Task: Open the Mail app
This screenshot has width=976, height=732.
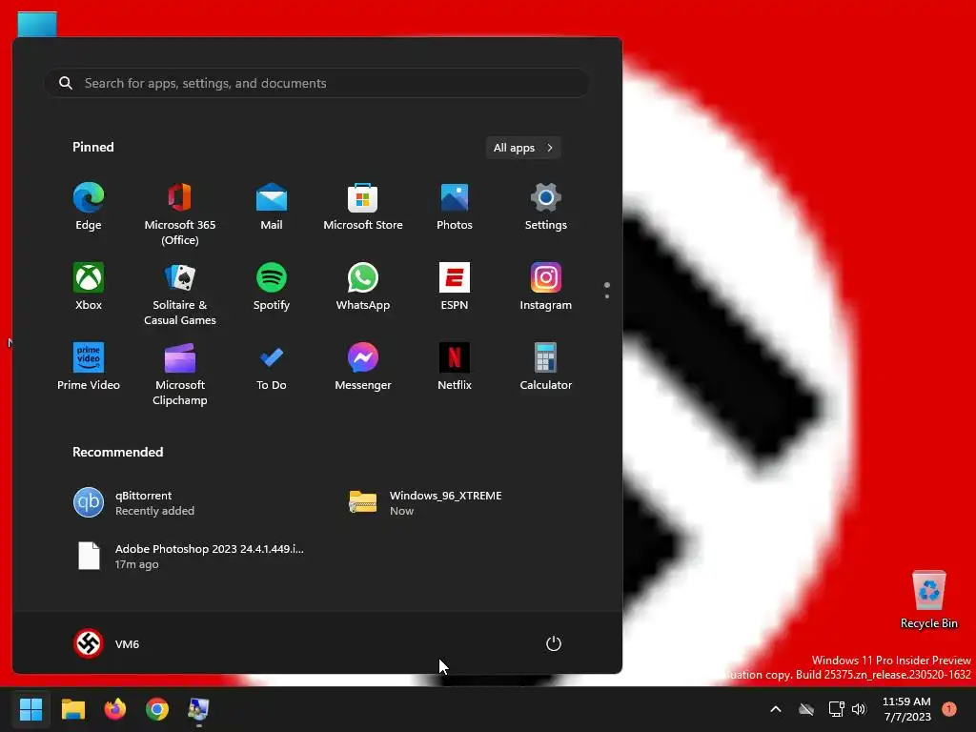Action: coord(272,207)
